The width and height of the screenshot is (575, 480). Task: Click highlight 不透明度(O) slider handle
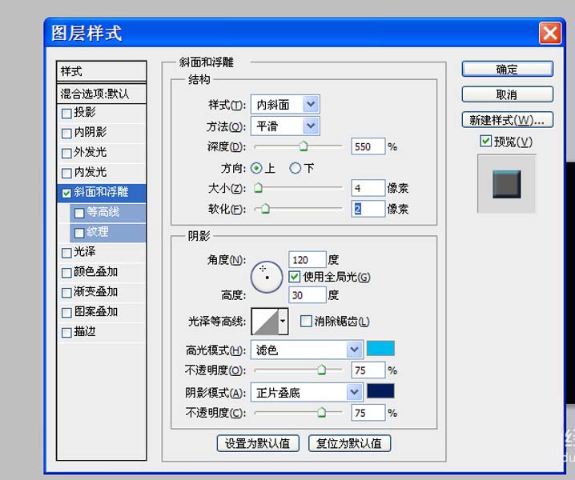(x=321, y=370)
